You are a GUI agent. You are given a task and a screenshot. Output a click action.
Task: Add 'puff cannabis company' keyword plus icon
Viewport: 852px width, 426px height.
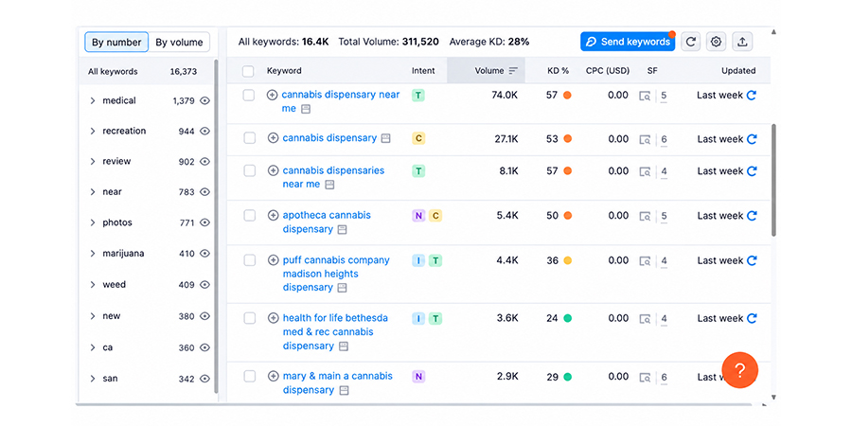point(274,260)
